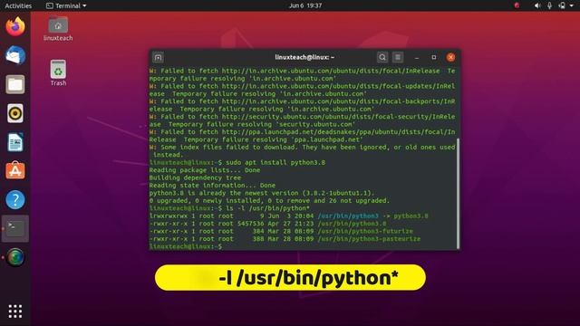
Task: Click the microphone icon in top bar
Action: click(x=550, y=5)
